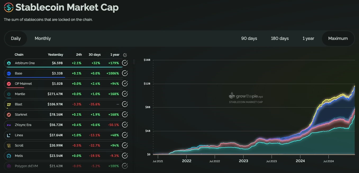Click the Linea chain logo
The height and width of the screenshot is (173, 359).
pyautogui.click(x=9, y=135)
